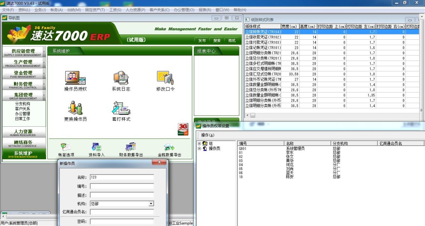425x226 pixels.
Task: Click the 操作员 user icon in permission tree
Action: [x=205, y=148]
